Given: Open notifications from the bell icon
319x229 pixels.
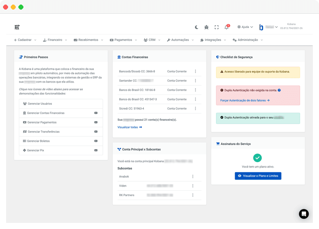Looking at the screenshot, I should 225,27.
